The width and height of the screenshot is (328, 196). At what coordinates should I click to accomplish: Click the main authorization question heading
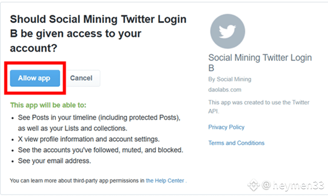[98, 33]
